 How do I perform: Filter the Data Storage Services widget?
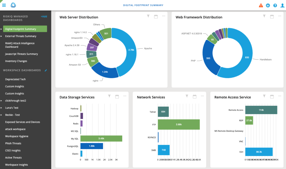click(109, 96)
